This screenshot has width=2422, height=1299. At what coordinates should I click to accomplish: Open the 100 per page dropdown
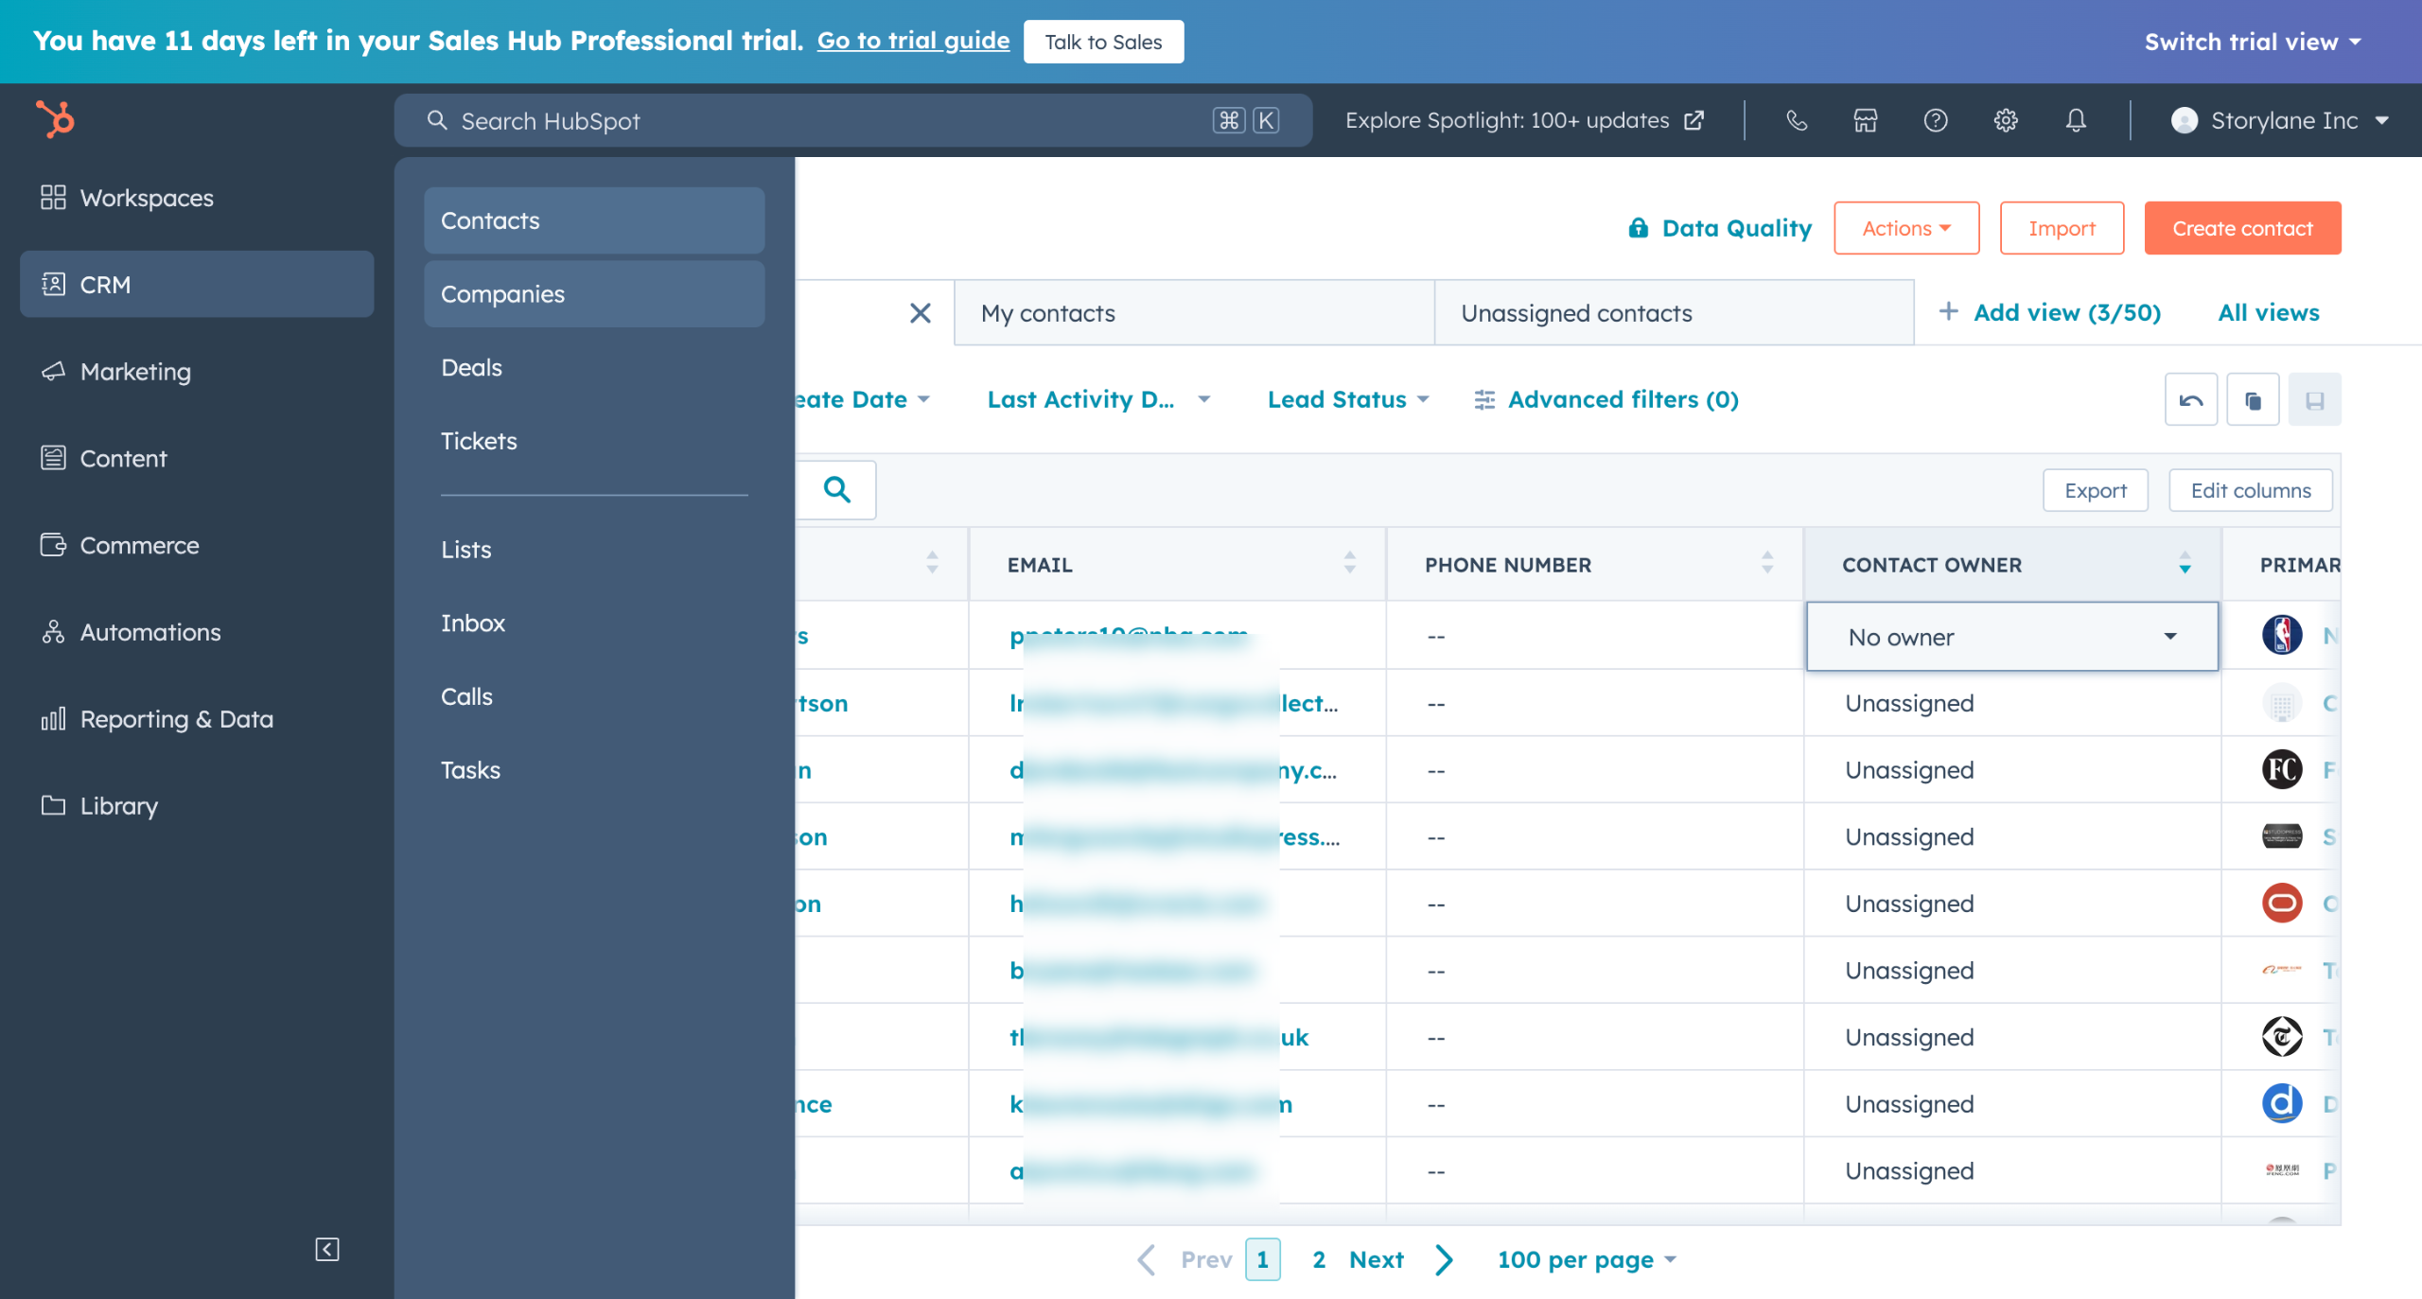1586,1259
